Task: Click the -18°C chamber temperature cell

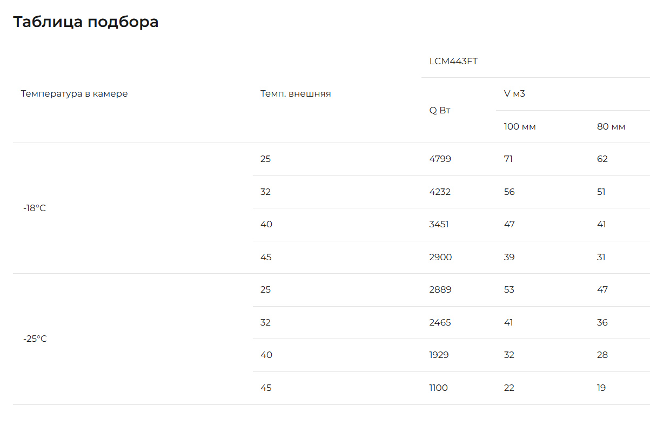Action: (x=35, y=208)
